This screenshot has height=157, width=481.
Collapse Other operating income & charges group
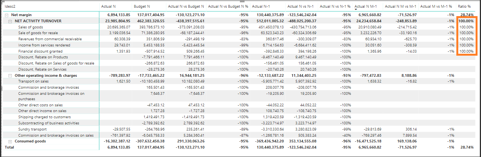click(x=10, y=75)
